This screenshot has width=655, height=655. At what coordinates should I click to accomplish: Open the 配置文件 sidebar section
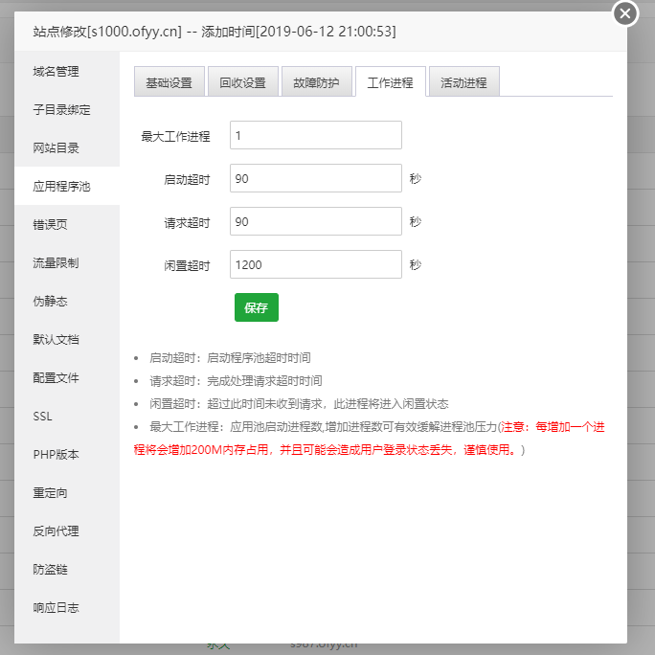(x=67, y=378)
